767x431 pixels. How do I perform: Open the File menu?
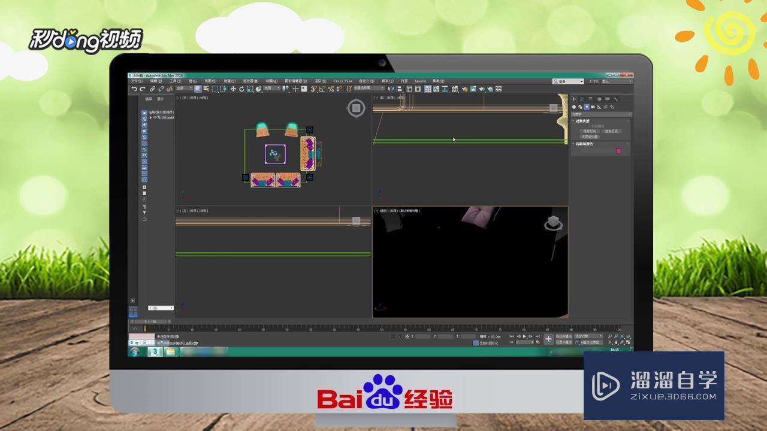[x=137, y=81]
